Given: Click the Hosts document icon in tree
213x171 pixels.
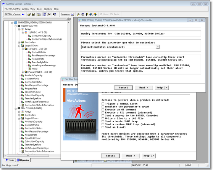Looking at the screenshot, I should (x=29, y=69).
